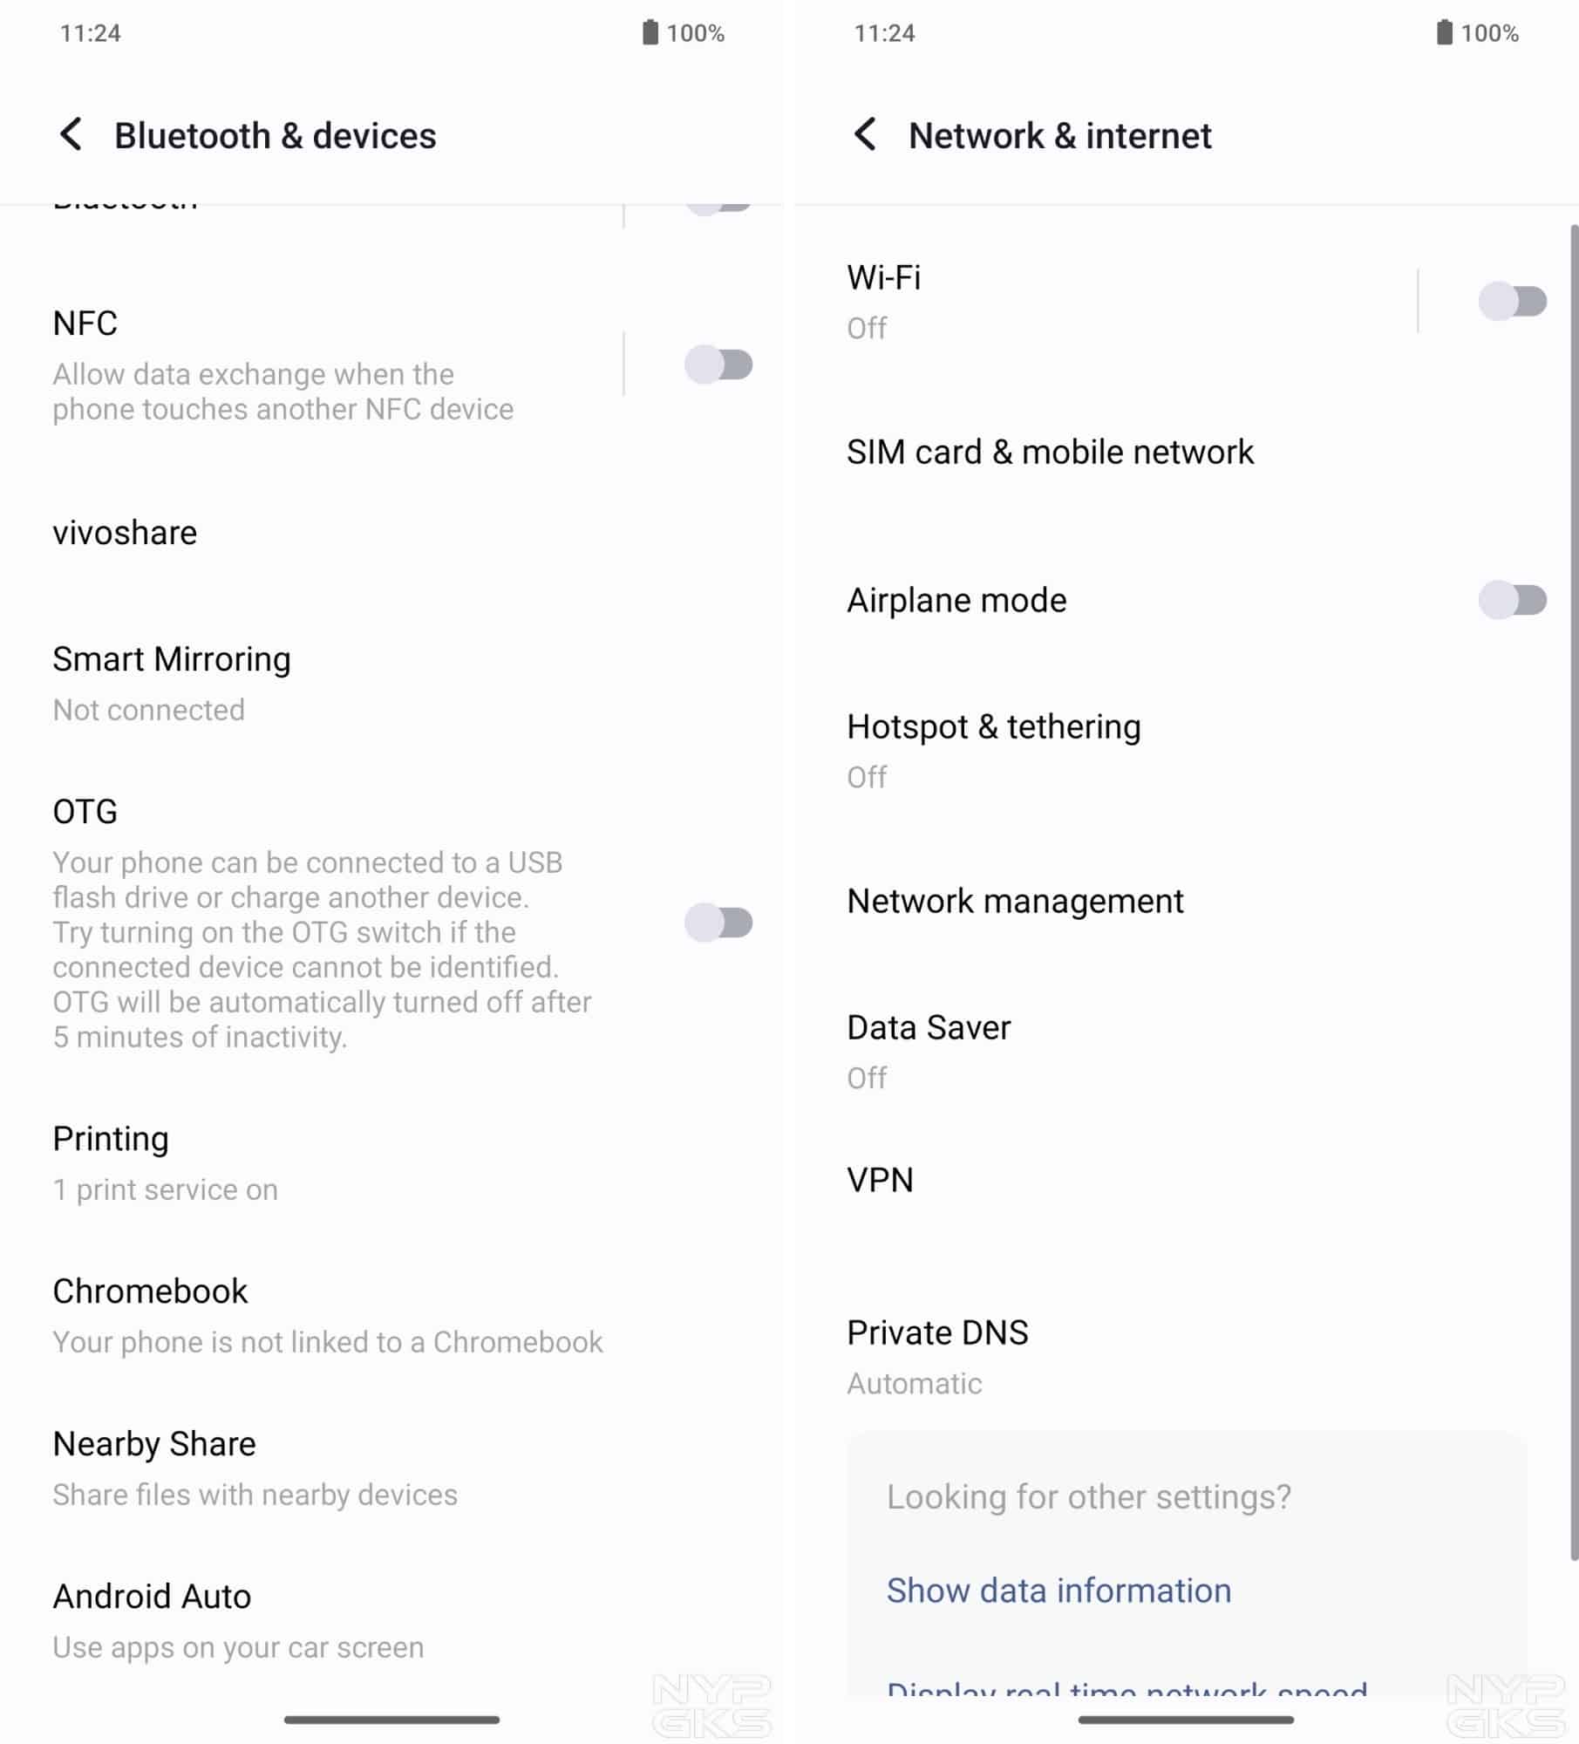Open Network management

coord(1015,902)
